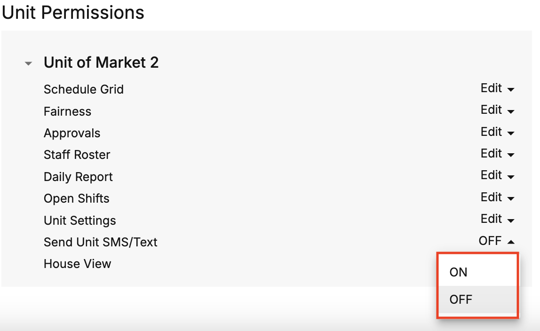Screen dimensions: 540x331
Task: Open the Unit Settings permission dropdown
Action: [497, 219]
